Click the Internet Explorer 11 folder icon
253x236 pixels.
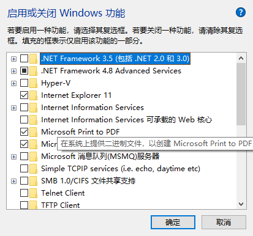coord(33,95)
